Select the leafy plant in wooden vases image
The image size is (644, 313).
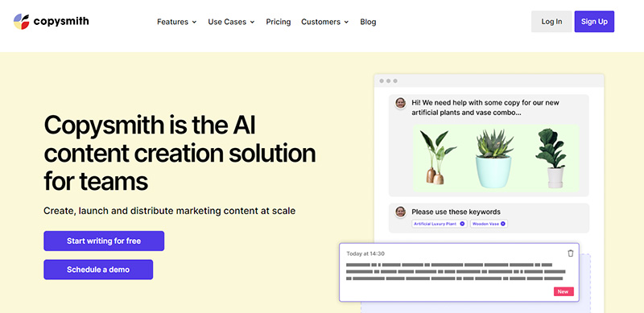(437, 158)
